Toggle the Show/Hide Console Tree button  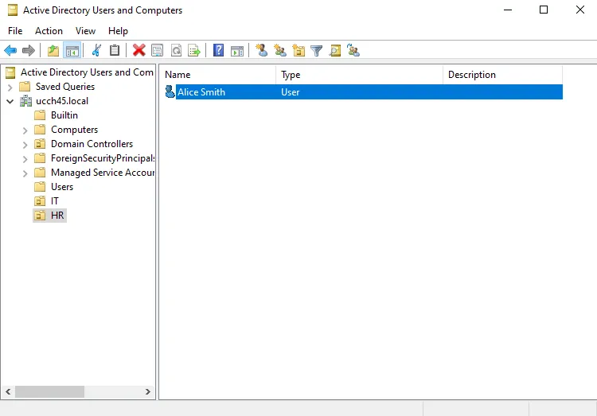tap(72, 51)
